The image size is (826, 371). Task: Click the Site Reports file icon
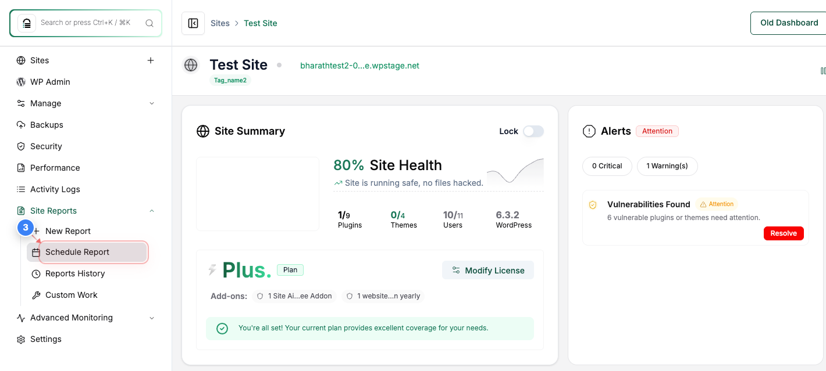click(x=21, y=211)
